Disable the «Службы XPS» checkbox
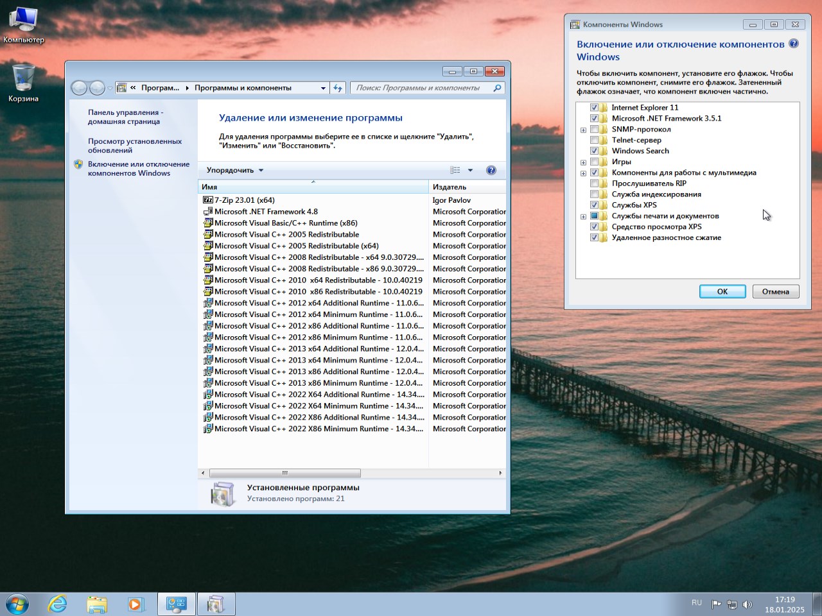 594,205
